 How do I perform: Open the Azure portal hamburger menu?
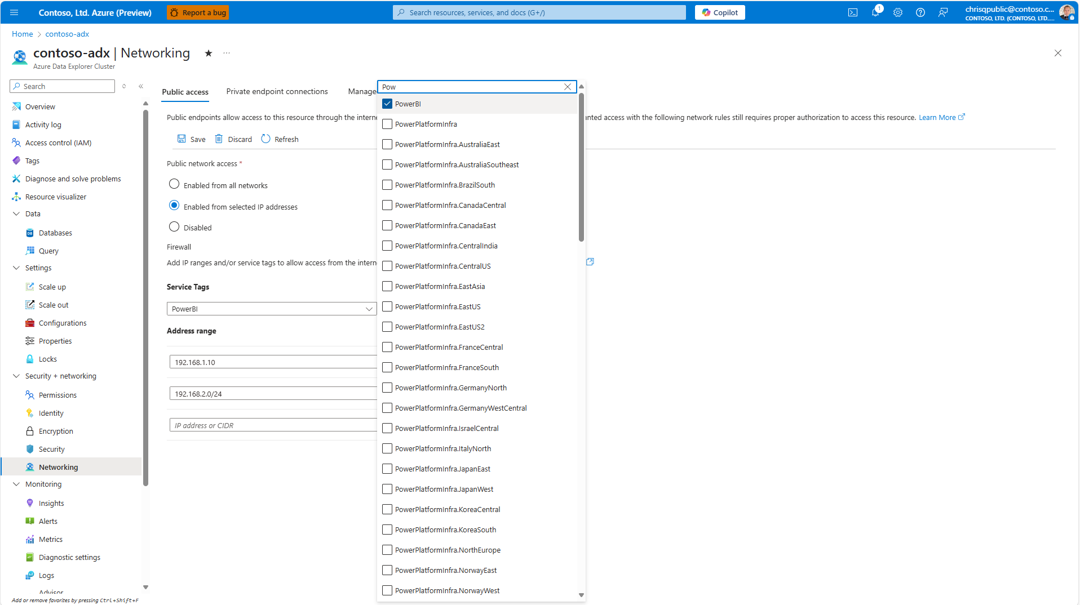tap(14, 12)
